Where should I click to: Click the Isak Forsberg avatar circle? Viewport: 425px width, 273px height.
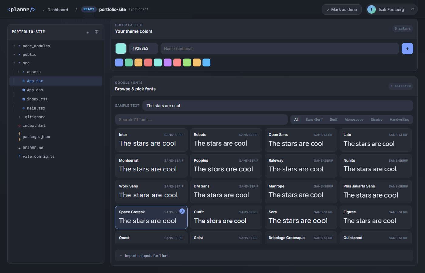(x=372, y=9)
